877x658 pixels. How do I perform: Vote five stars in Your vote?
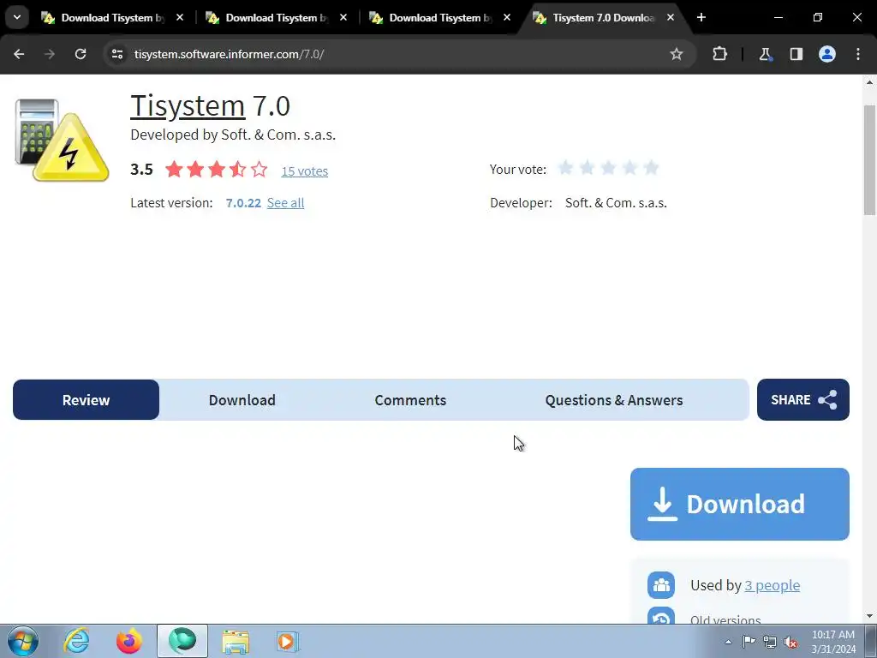[x=651, y=168]
